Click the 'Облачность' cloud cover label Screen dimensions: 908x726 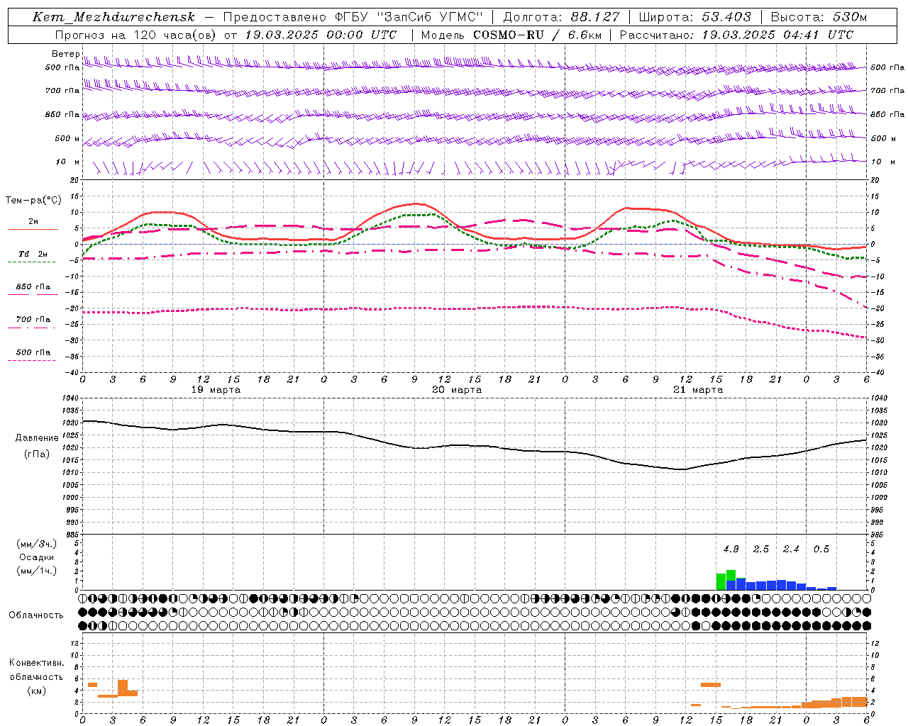pos(36,615)
